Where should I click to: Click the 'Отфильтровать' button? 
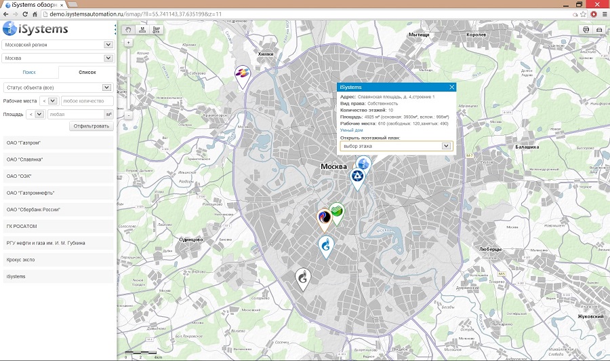pyautogui.click(x=91, y=126)
